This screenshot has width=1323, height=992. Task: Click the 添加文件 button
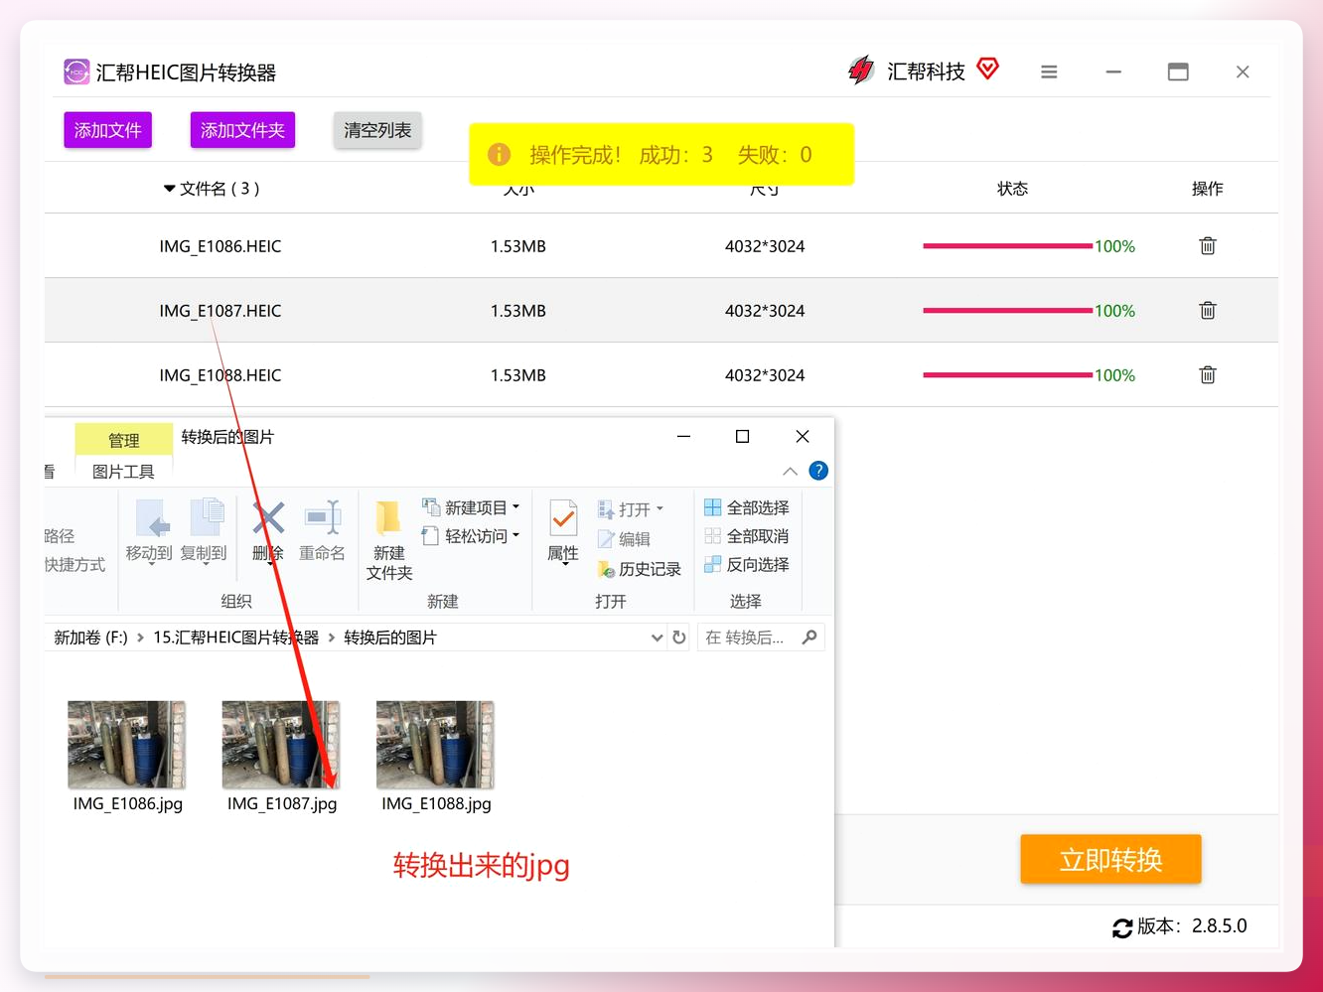tap(108, 130)
